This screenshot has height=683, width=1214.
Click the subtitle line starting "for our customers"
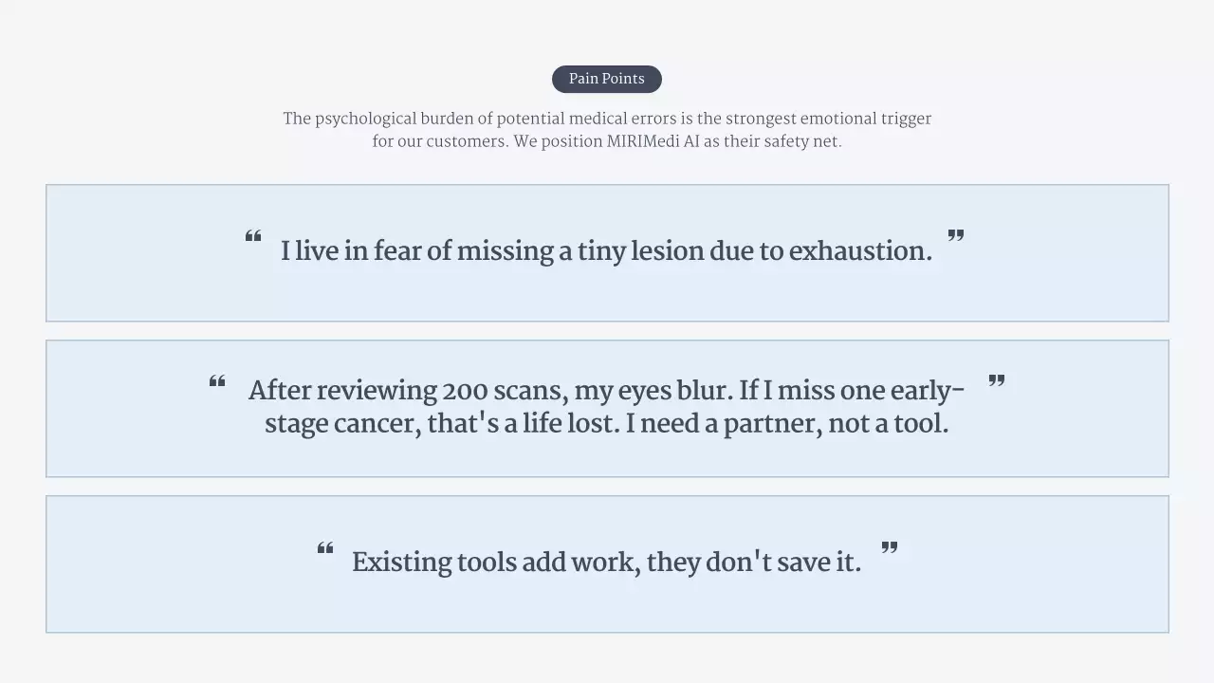(606, 142)
